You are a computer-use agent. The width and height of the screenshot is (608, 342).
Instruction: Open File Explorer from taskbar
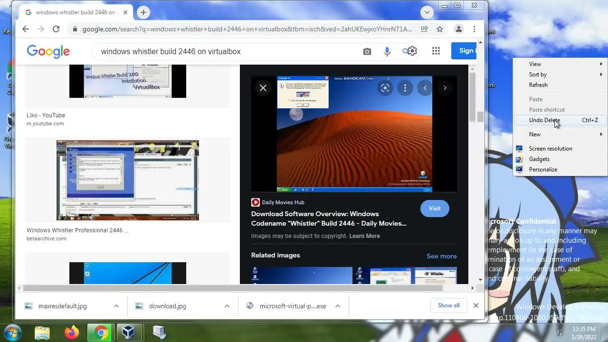pos(42,332)
